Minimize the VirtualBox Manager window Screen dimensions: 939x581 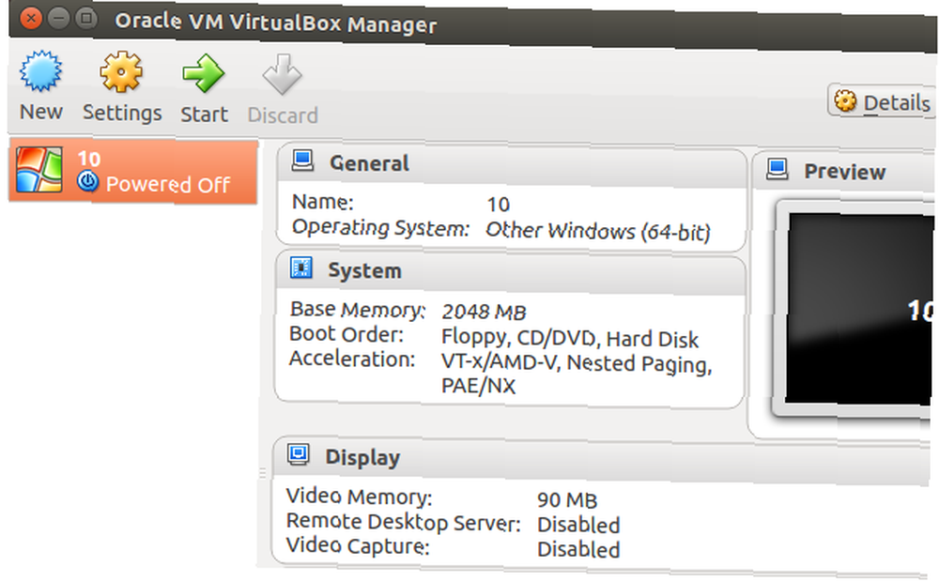(x=58, y=19)
